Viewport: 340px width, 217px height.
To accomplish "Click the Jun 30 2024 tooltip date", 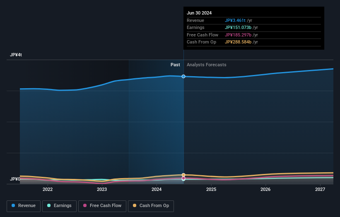I will click(199, 13).
